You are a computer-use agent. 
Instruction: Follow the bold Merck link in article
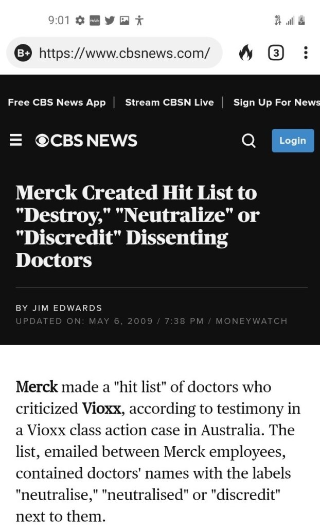pos(37,387)
